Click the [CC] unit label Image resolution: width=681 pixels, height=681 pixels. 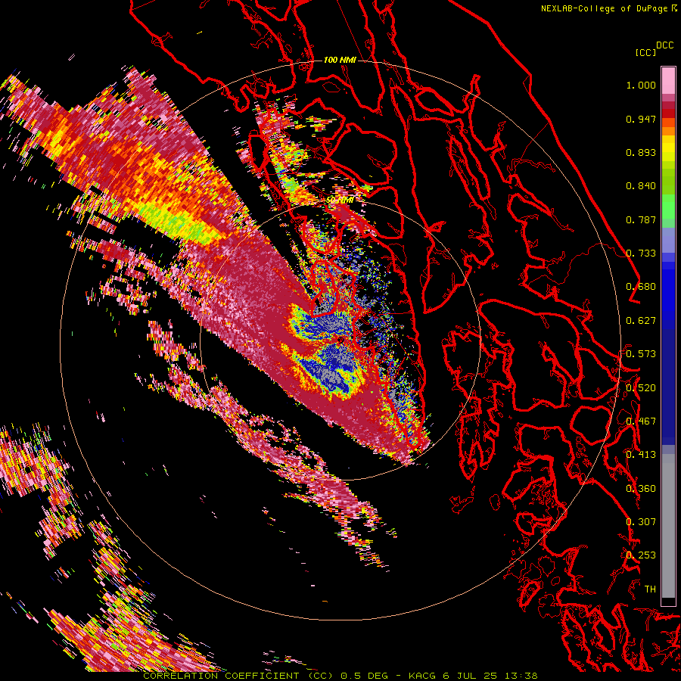pos(645,52)
